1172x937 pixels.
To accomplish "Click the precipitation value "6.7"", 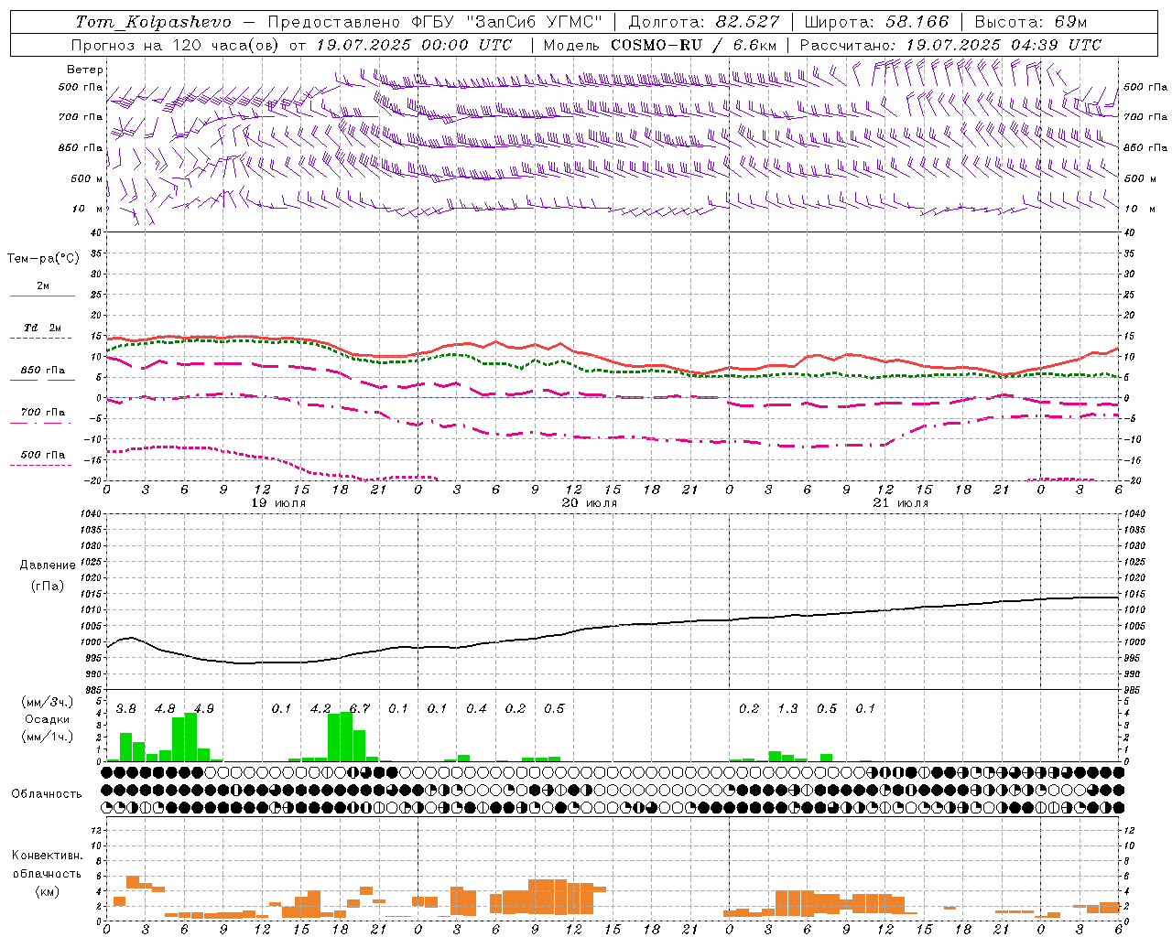I will click(x=360, y=709).
